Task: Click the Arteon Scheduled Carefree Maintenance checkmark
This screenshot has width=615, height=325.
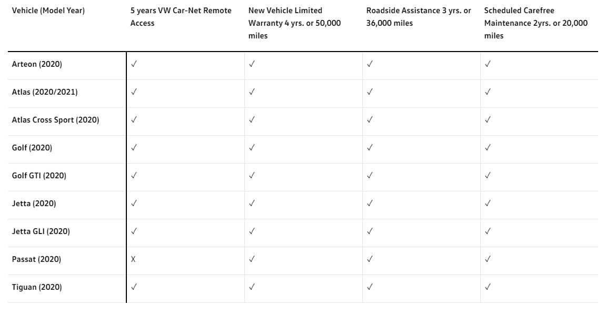Action: [488, 64]
